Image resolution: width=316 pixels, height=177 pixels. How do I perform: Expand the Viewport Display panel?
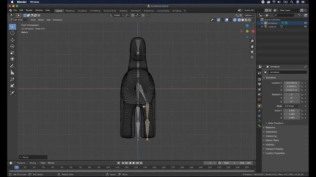point(275,149)
